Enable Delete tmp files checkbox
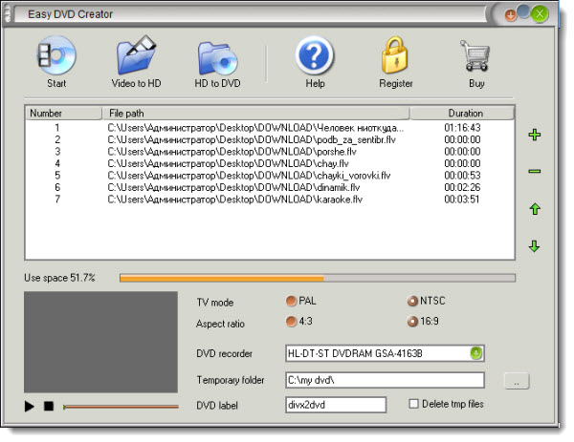Image resolution: width=574 pixels, height=442 pixels. 413,404
